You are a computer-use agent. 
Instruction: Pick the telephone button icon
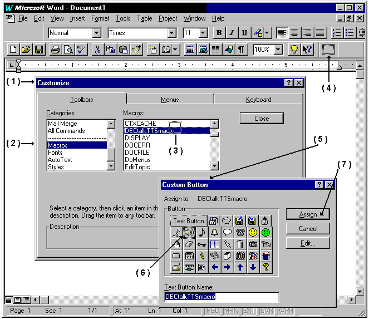[240, 233]
